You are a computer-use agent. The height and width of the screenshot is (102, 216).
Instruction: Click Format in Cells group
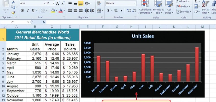[184, 12]
